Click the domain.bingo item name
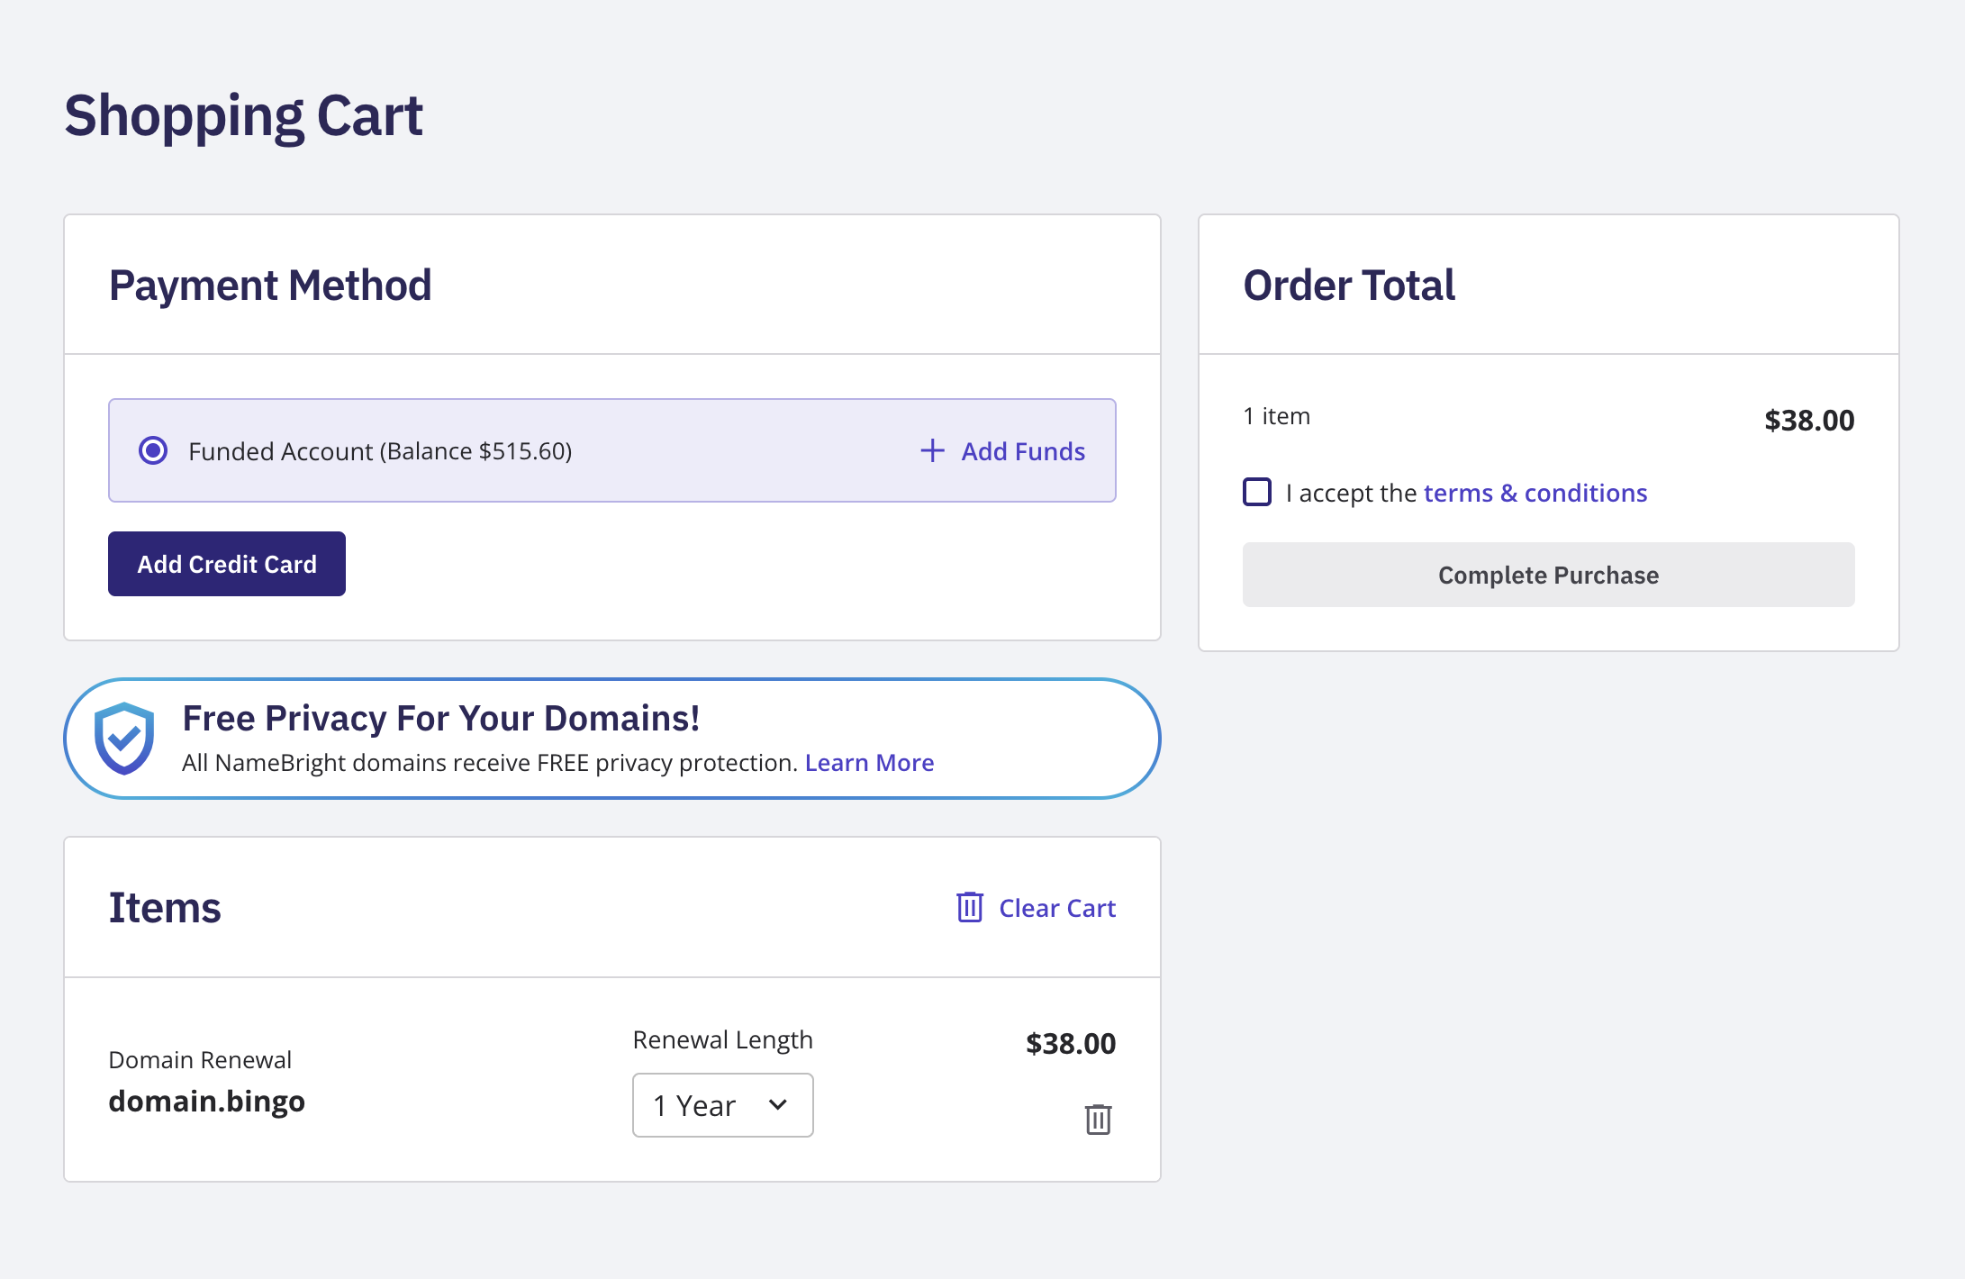 pyautogui.click(x=206, y=1101)
